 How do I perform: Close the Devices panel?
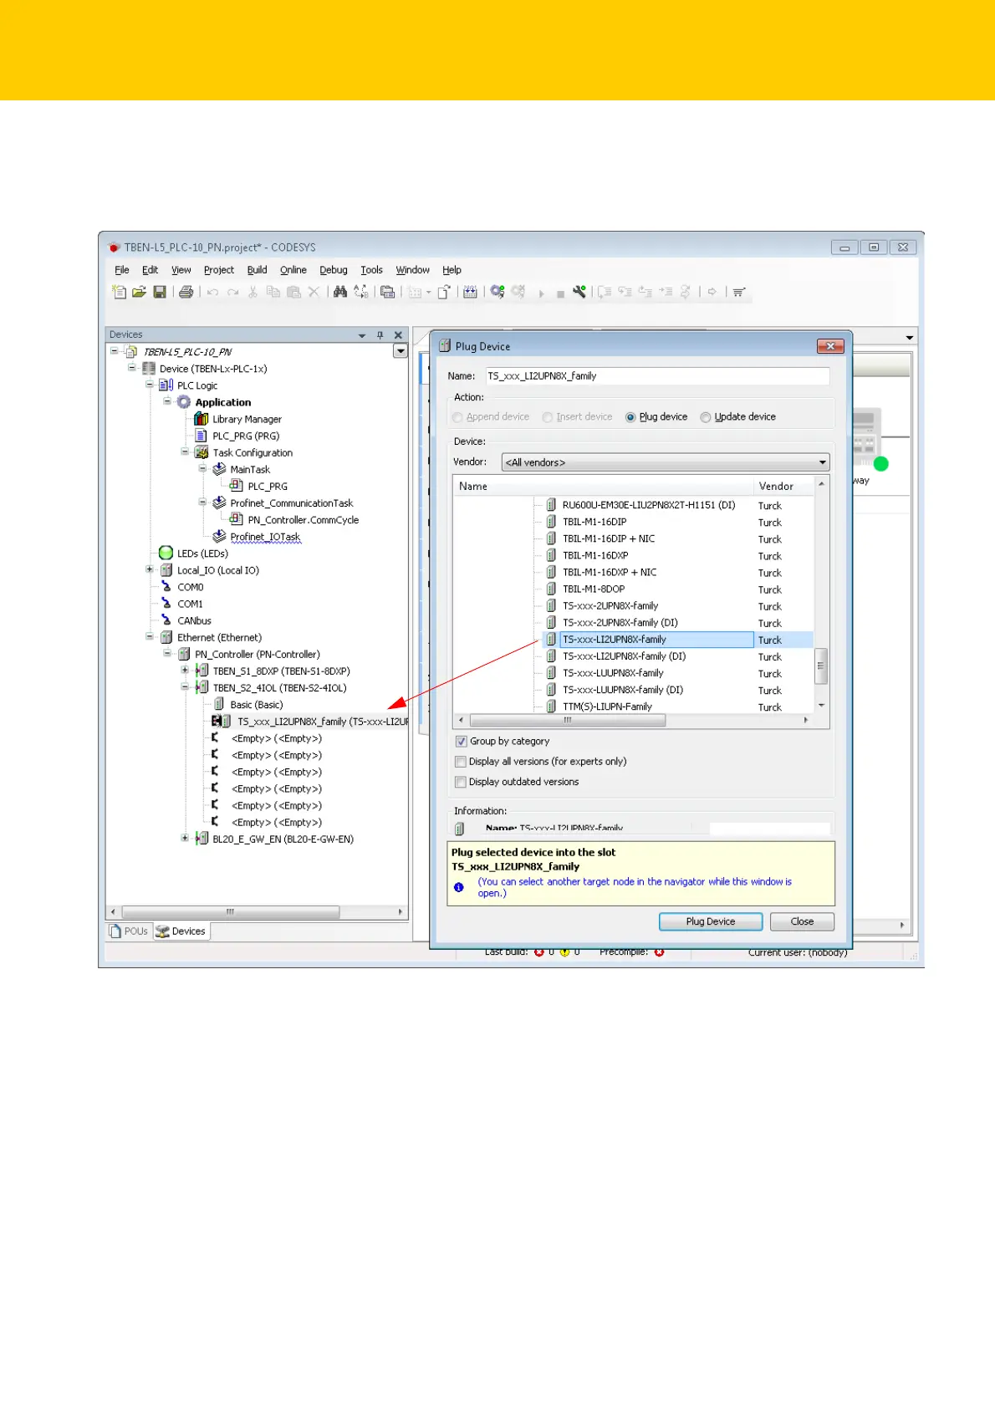pyautogui.click(x=399, y=335)
